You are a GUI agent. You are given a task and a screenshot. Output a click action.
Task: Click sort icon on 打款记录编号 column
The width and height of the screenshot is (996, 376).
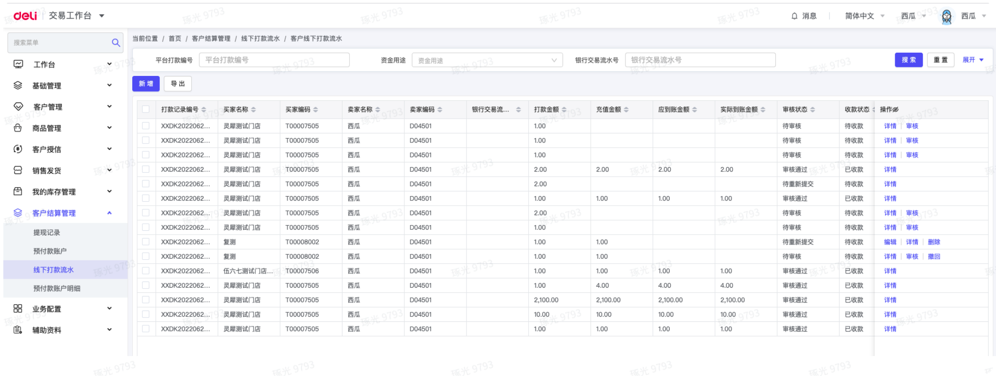(204, 110)
